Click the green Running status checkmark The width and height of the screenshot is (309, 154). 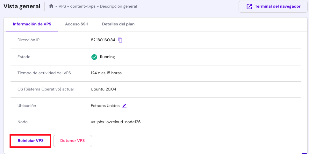[94, 57]
